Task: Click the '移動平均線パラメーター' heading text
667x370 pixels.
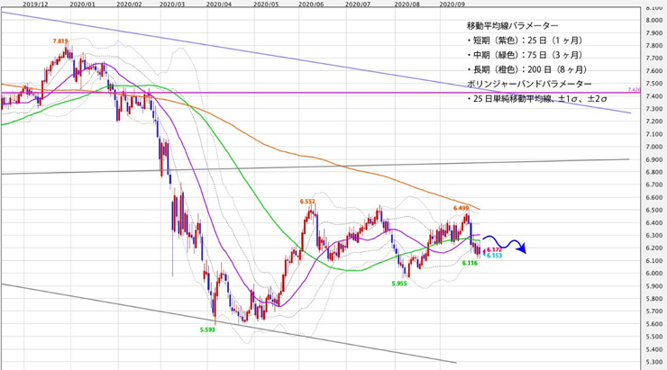Action: coord(513,25)
